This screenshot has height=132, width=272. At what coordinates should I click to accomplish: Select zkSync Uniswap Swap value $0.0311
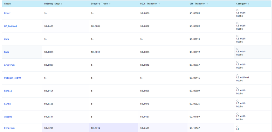point(49,117)
